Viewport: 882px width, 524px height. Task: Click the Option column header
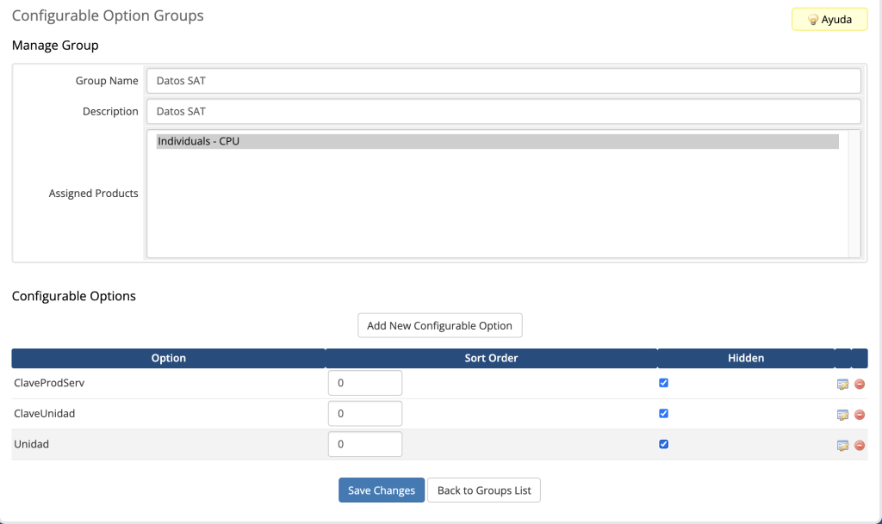168,358
